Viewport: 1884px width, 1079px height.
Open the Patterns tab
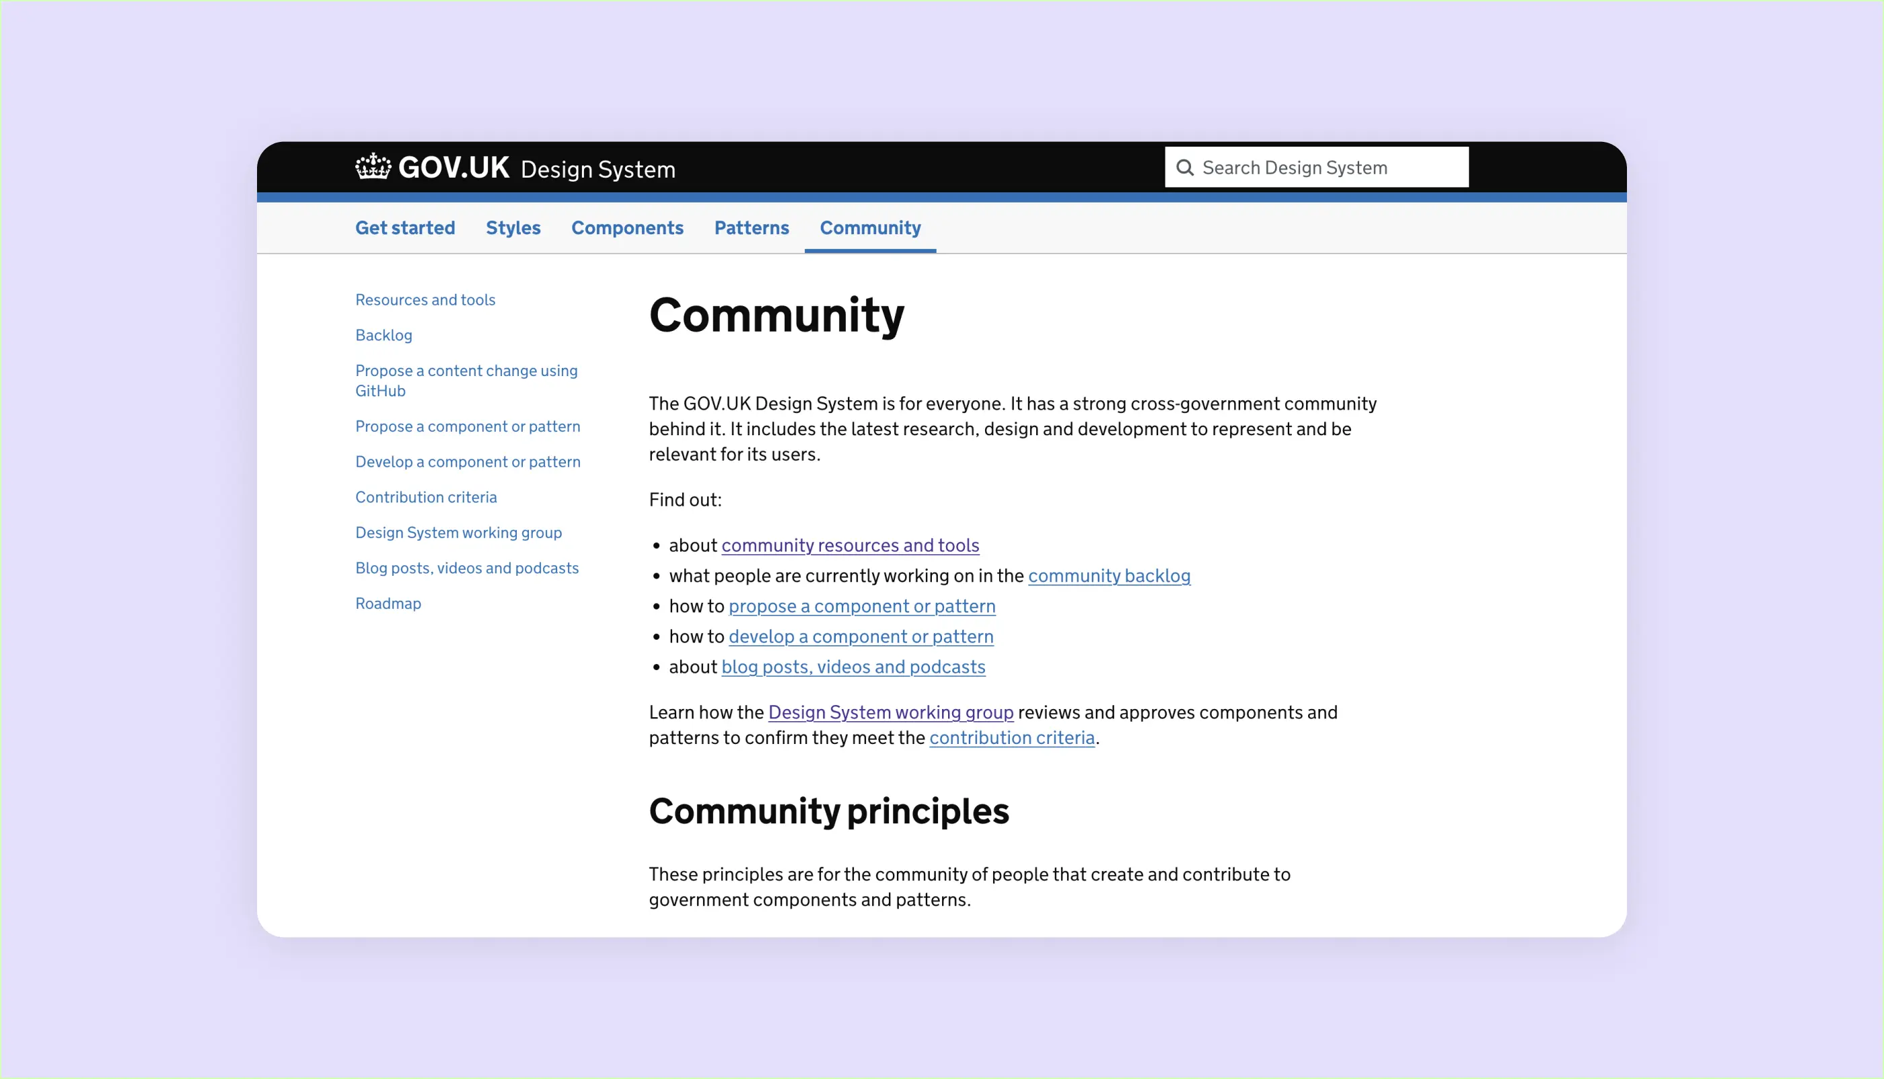tap(752, 227)
